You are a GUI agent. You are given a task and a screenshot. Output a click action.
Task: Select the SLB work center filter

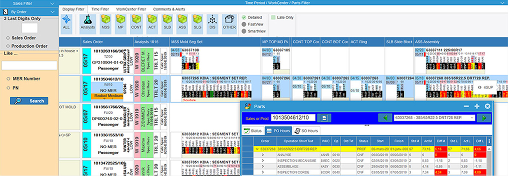pyautogui.click(x=167, y=23)
